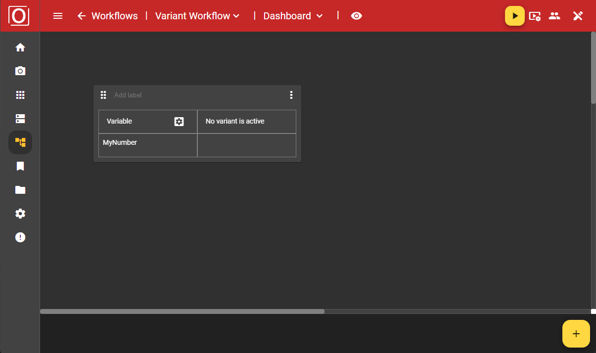Image resolution: width=596 pixels, height=353 pixels.
Task: Open the bookmark icon in sidebar
Action: coord(20,166)
